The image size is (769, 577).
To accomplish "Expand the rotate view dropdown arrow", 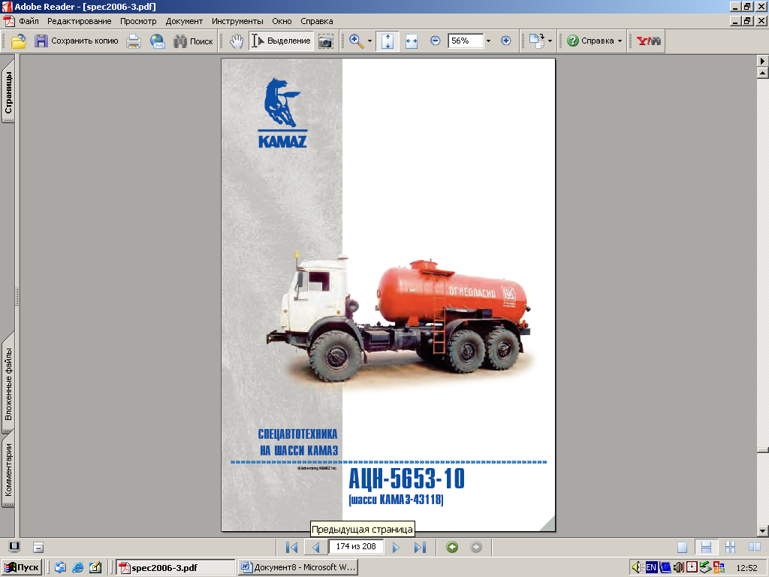I will click(x=550, y=41).
